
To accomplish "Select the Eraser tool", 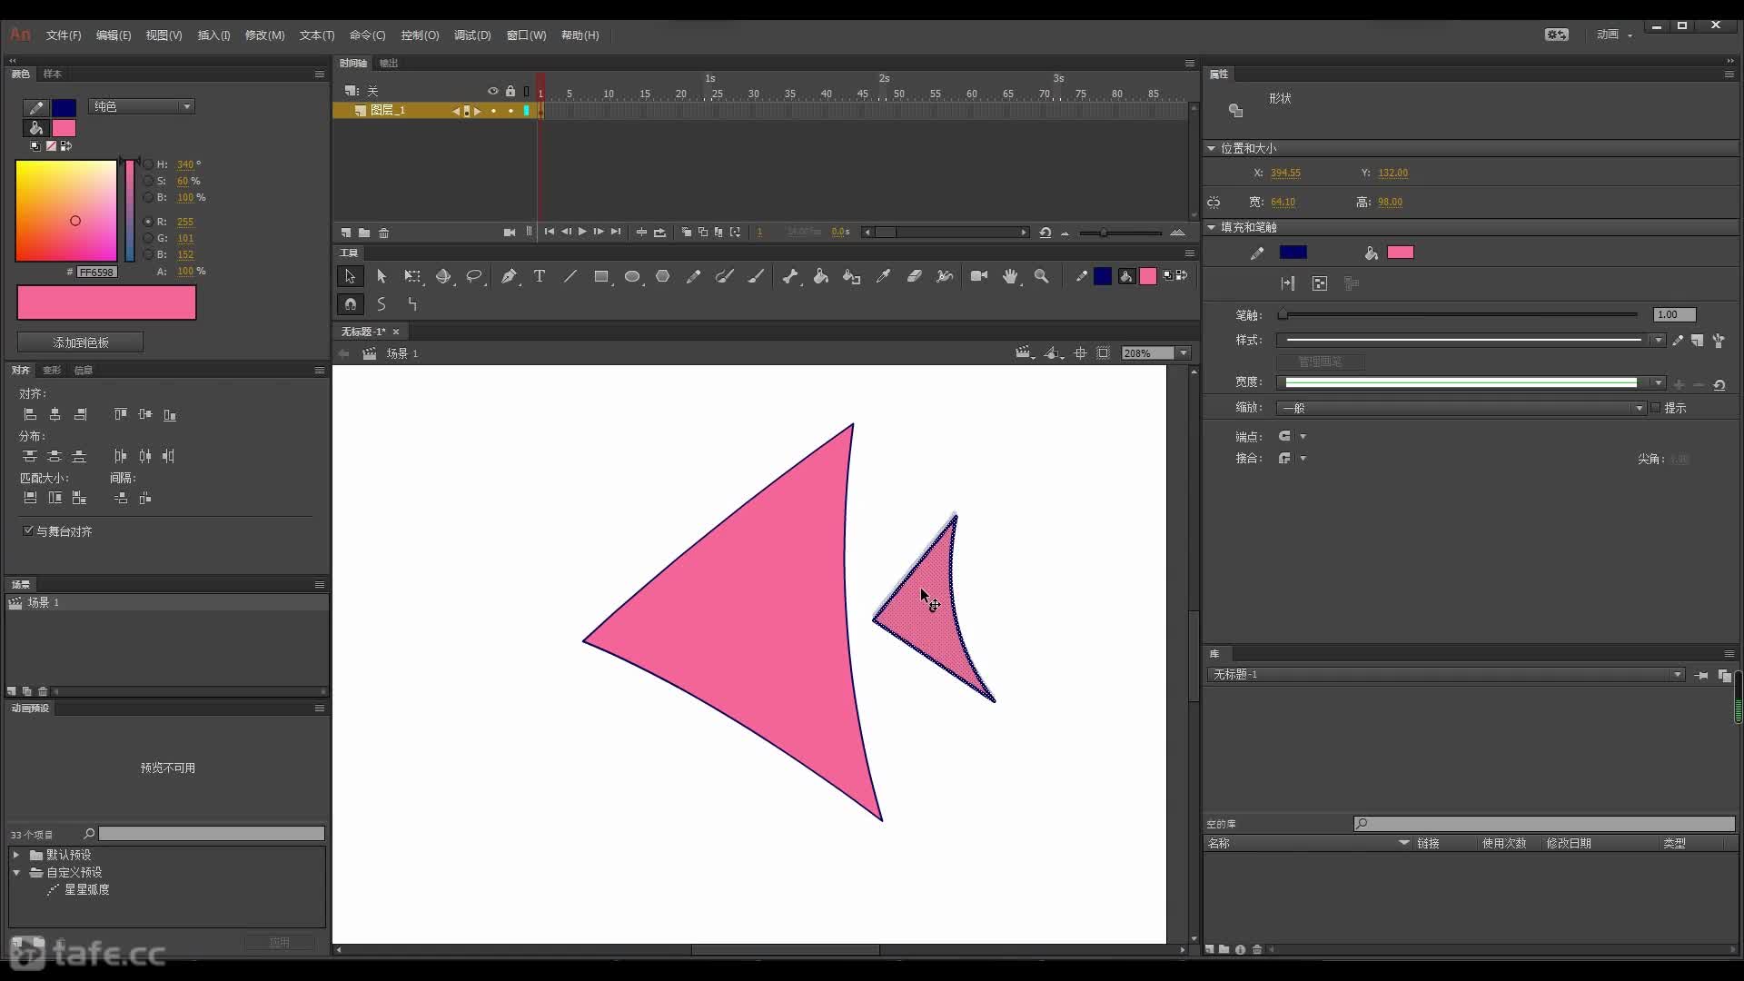I will click(914, 276).
